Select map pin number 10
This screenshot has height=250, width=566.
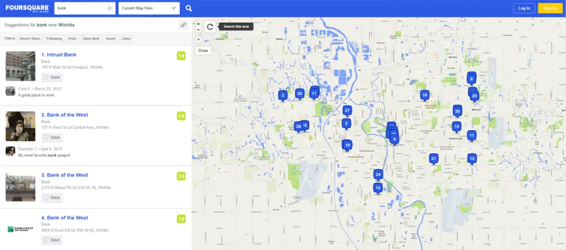pyautogui.click(x=425, y=95)
